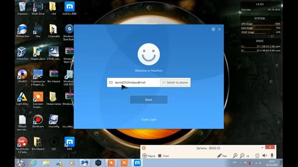Toggle the microphone icon in recorder panel
298x167 pixels.
(272, 155)
